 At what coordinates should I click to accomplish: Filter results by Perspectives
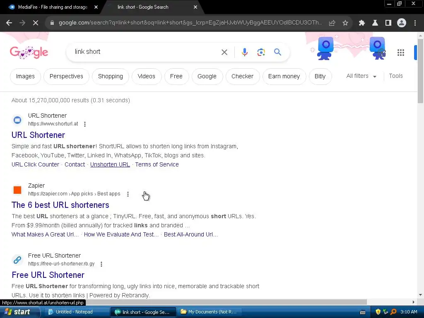pyautogui.click(x=66, y=77)
